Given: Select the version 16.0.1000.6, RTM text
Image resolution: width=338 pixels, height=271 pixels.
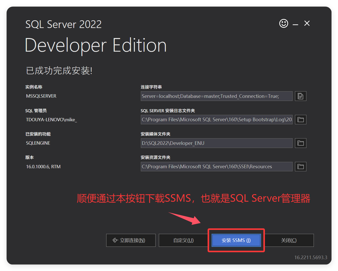Looking at the screenshot, I should coord(43,167).
